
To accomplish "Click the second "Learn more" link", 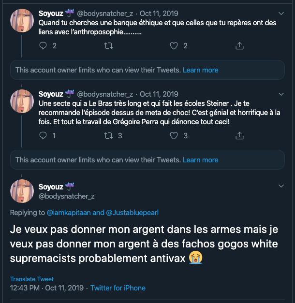I will (200, 160).
